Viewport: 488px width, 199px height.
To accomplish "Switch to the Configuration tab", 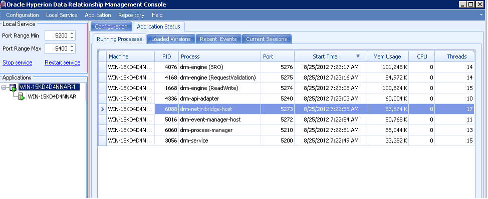I will pos(111,26).
